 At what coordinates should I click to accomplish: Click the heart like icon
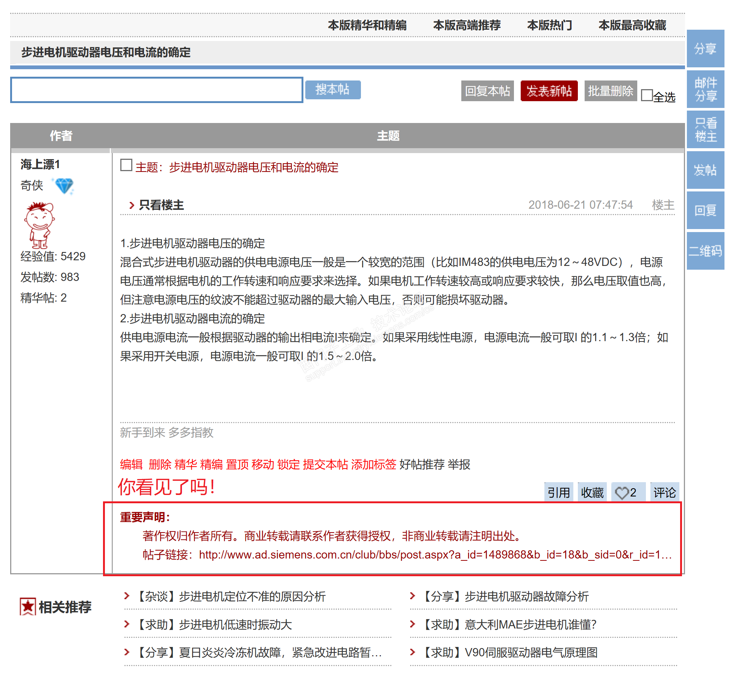click(x=621, y=493)
